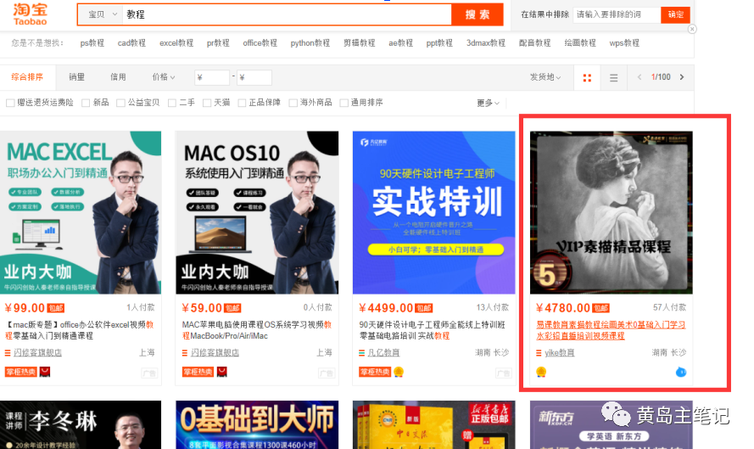
Task: Select the 销量 sorting tab
Action: pyautogui.click(x=77, y=77)
